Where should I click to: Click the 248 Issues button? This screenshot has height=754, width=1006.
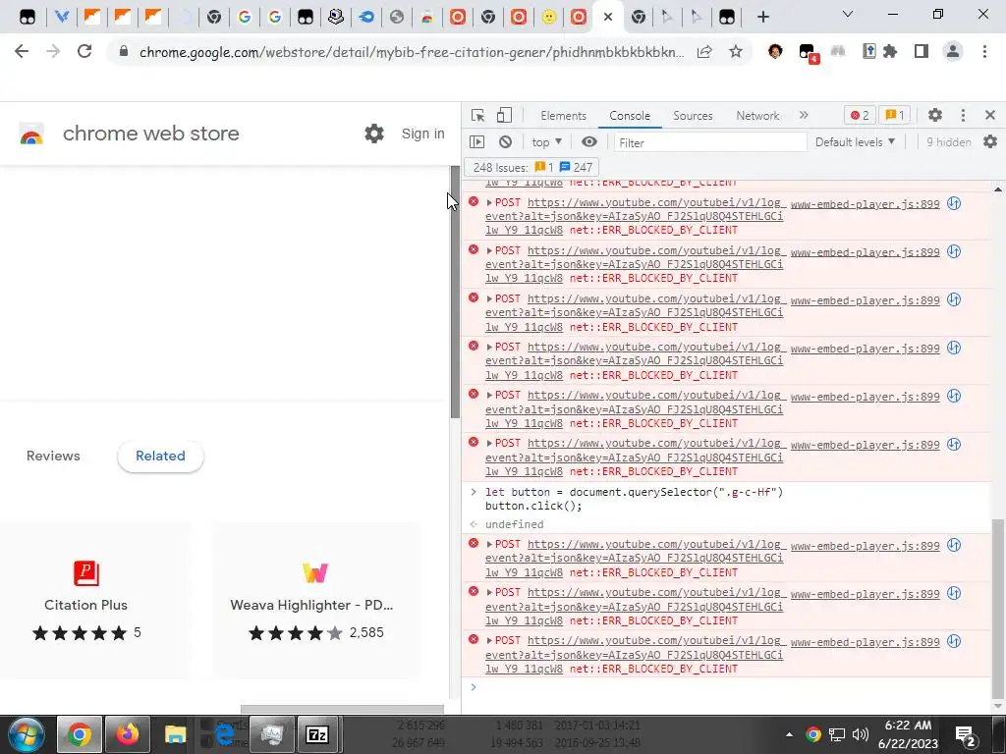pyautogui.click(x=531, y=167)
